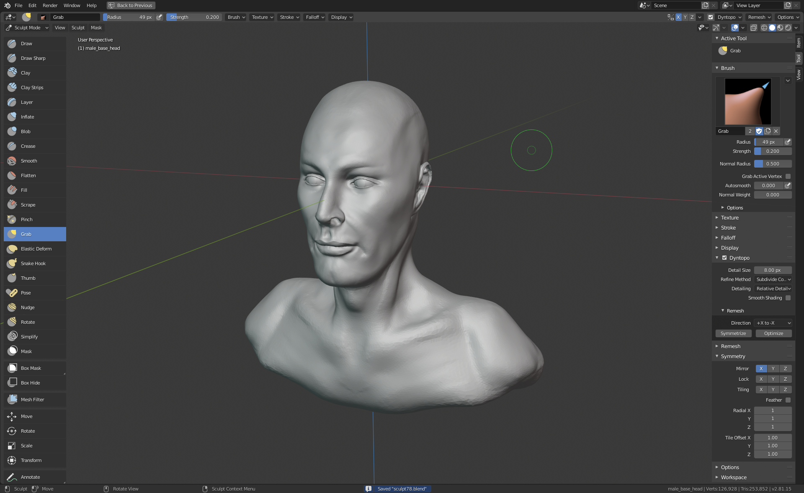804x493 pixels.
Task: Open the Render menu
Action: 50,5
